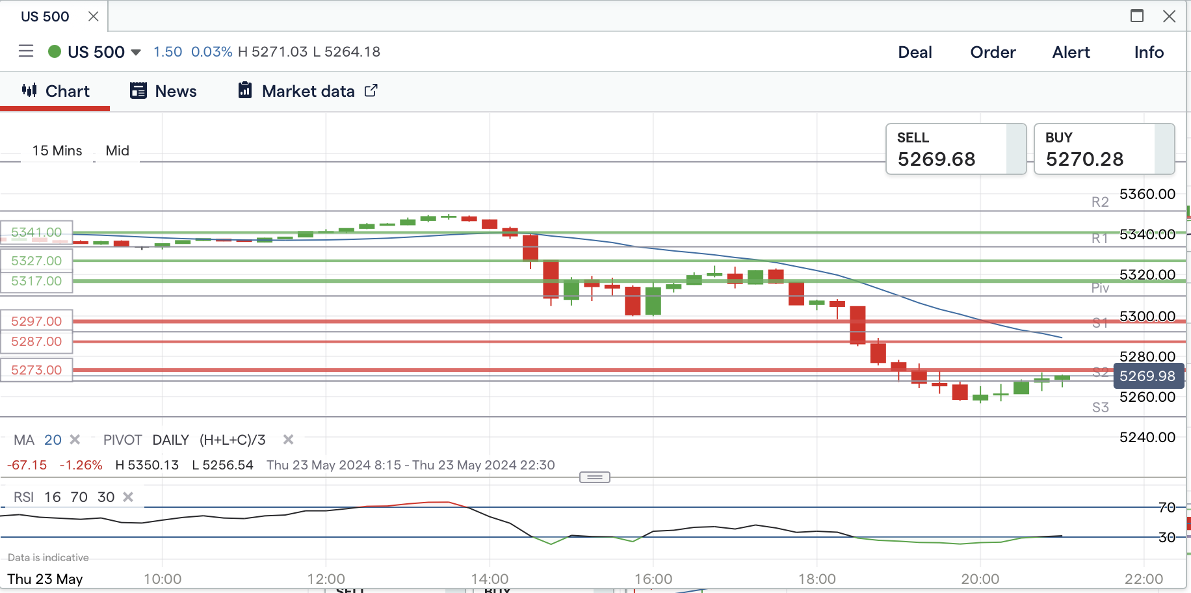Open the Order ticket
This screenshot has height=593, width=1191.
993,52
